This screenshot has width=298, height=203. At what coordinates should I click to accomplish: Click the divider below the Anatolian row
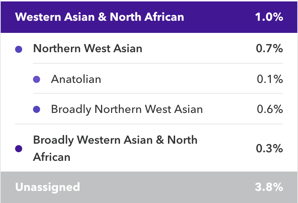[158, 94]
